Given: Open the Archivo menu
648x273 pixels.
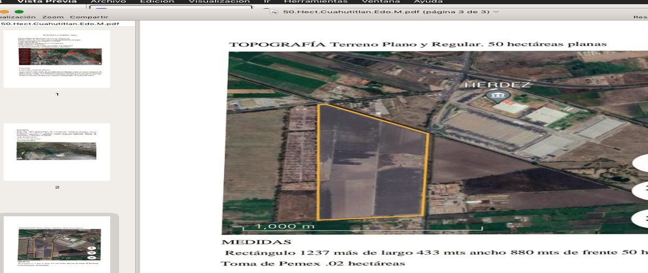Looking at the screenshot, I should click(x=108, y=2).
